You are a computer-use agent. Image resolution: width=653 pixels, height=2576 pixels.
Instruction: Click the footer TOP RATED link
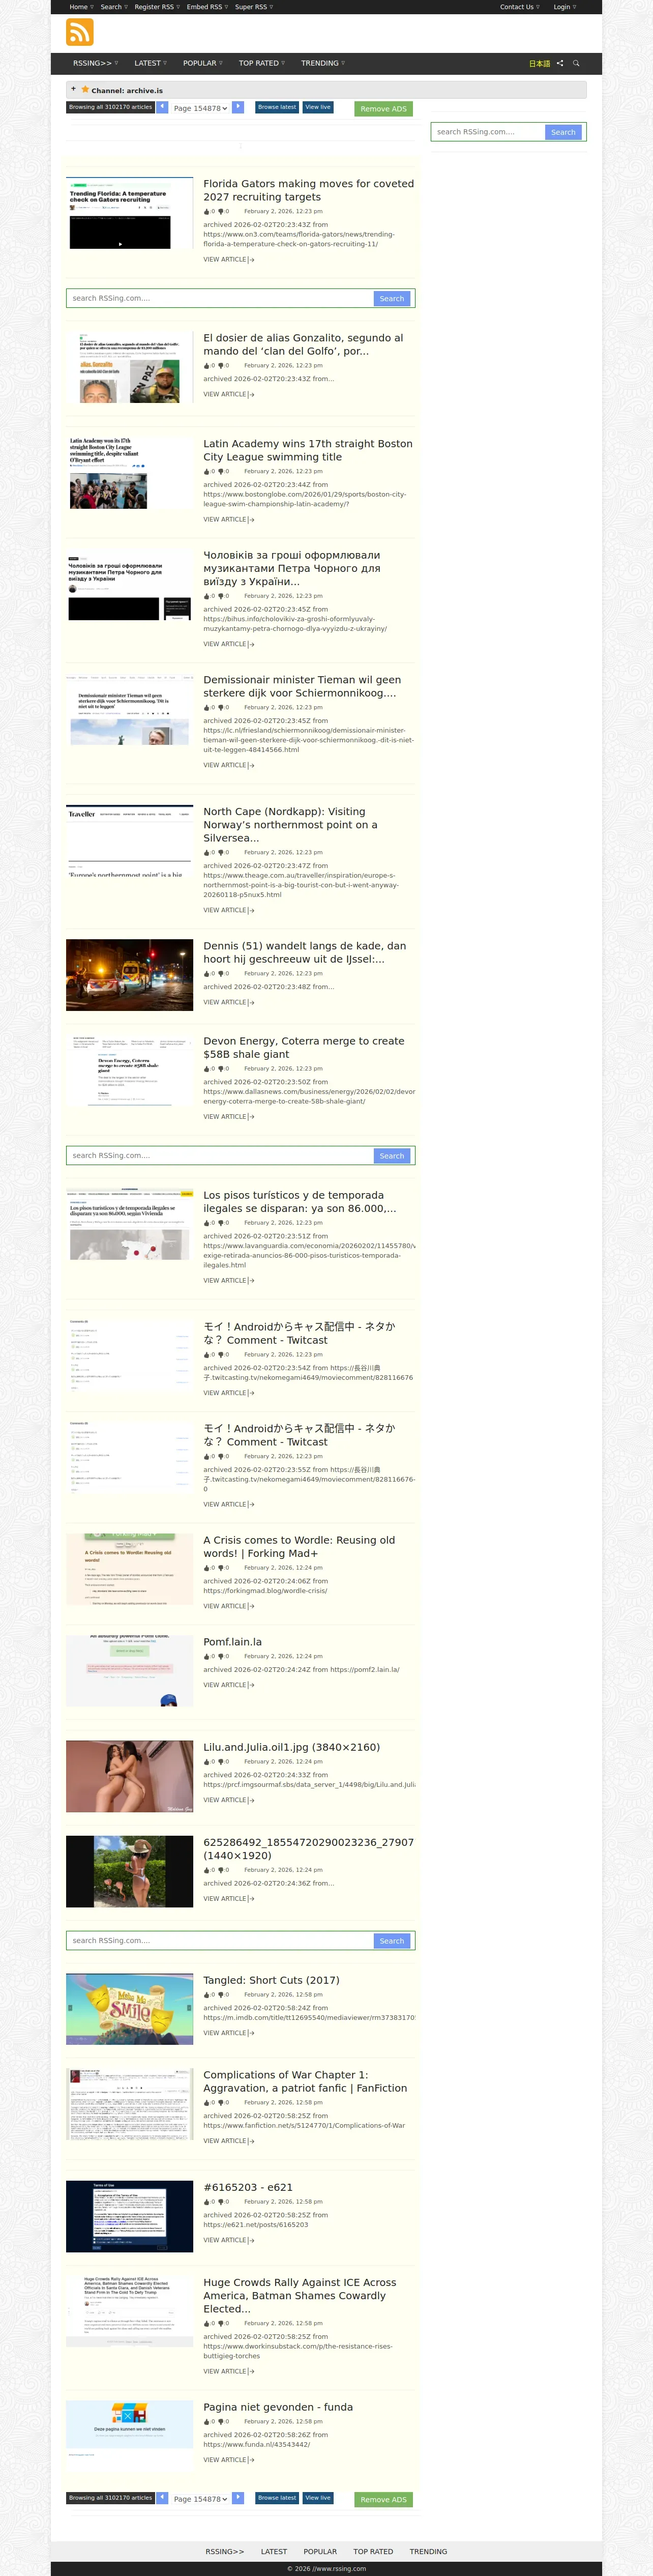coord(373,2551)
